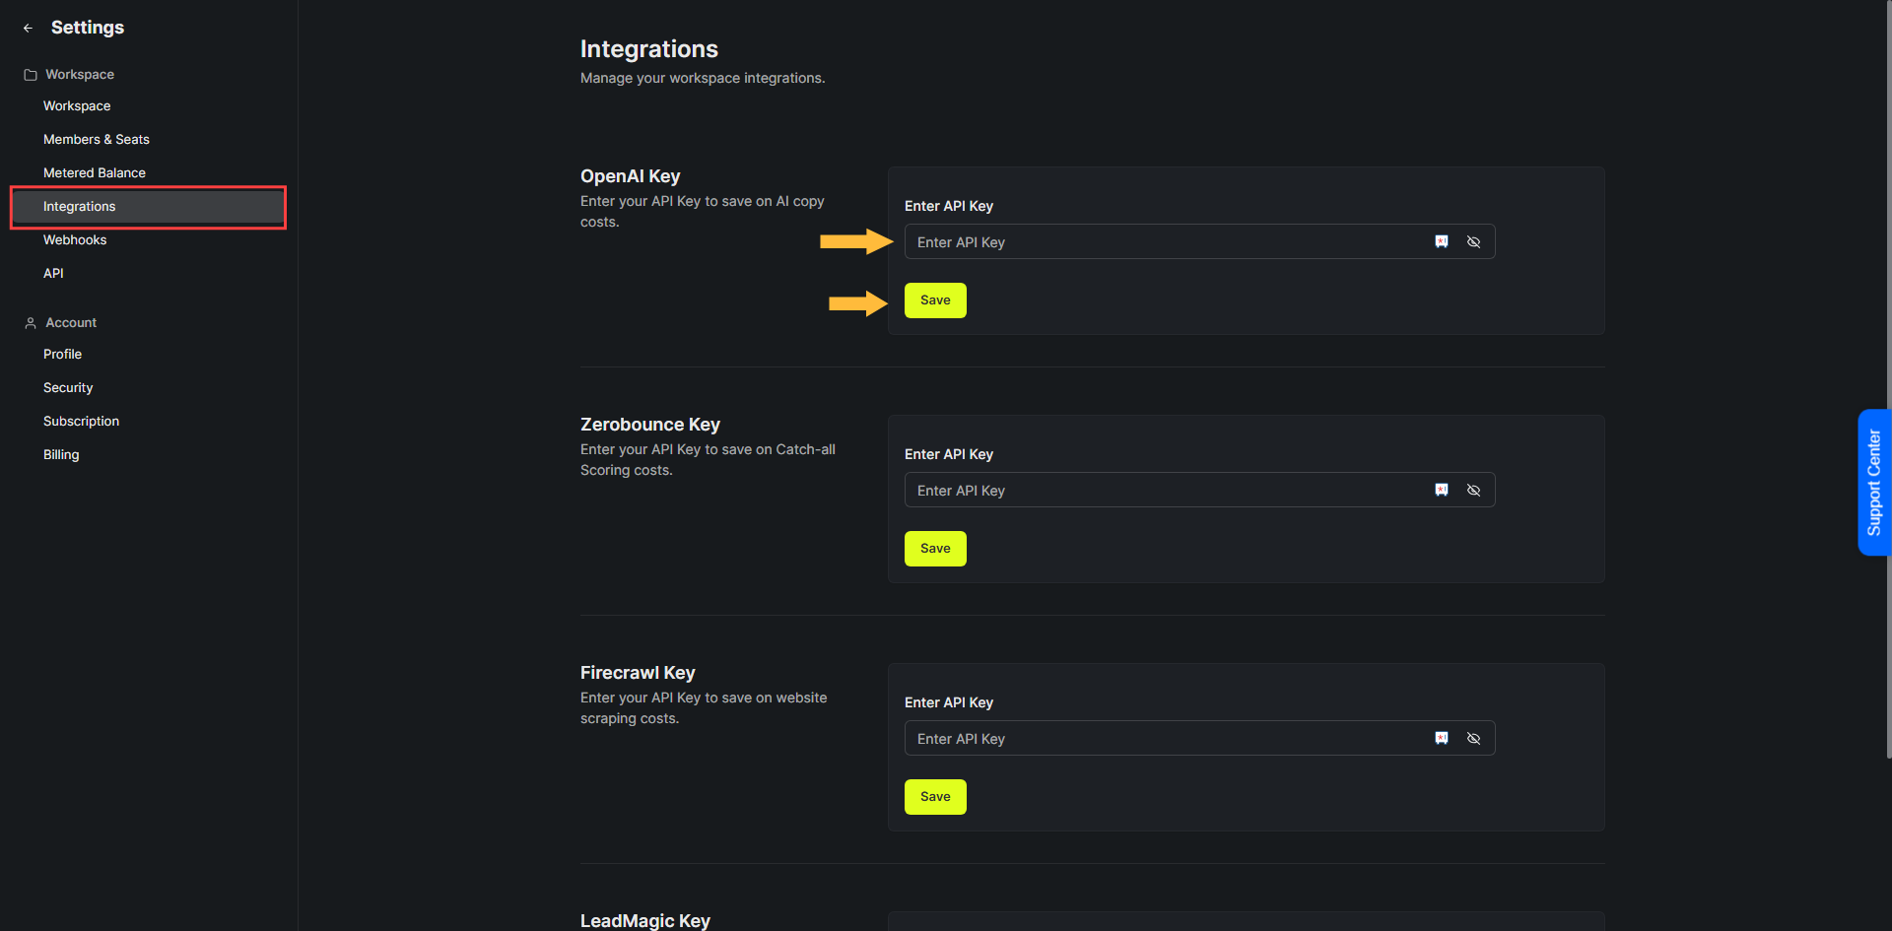Screen dimensions: 1892x931
Task: Select Integrations in the sidebar
Action: tap(148, 207)
